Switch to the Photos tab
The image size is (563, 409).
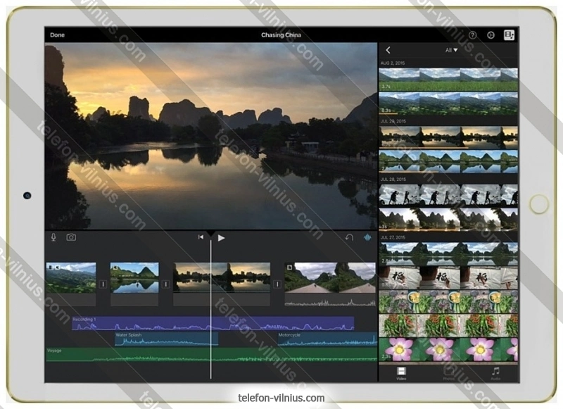[x=448, y=373]
